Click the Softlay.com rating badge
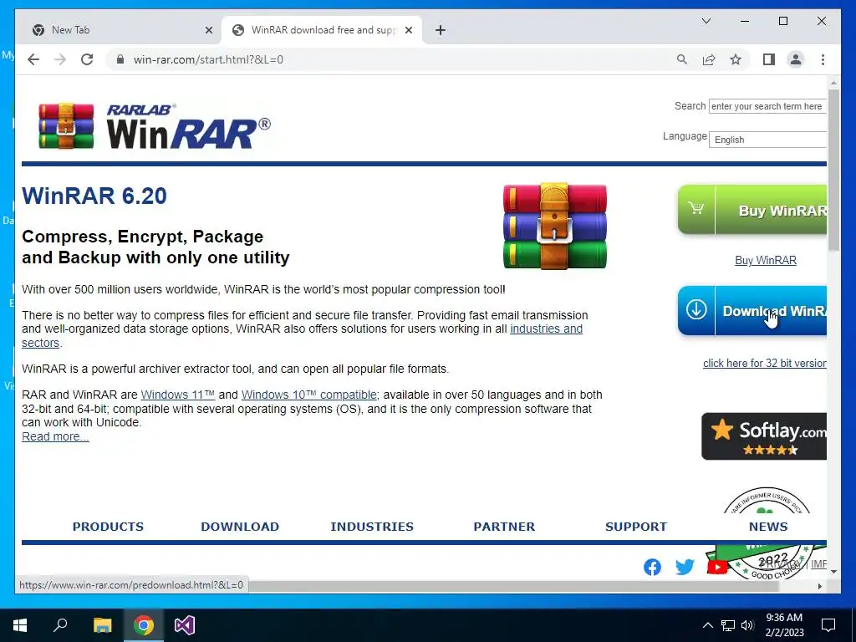The image size is (856, 642). pyautogui.click(x=764, y=436)
